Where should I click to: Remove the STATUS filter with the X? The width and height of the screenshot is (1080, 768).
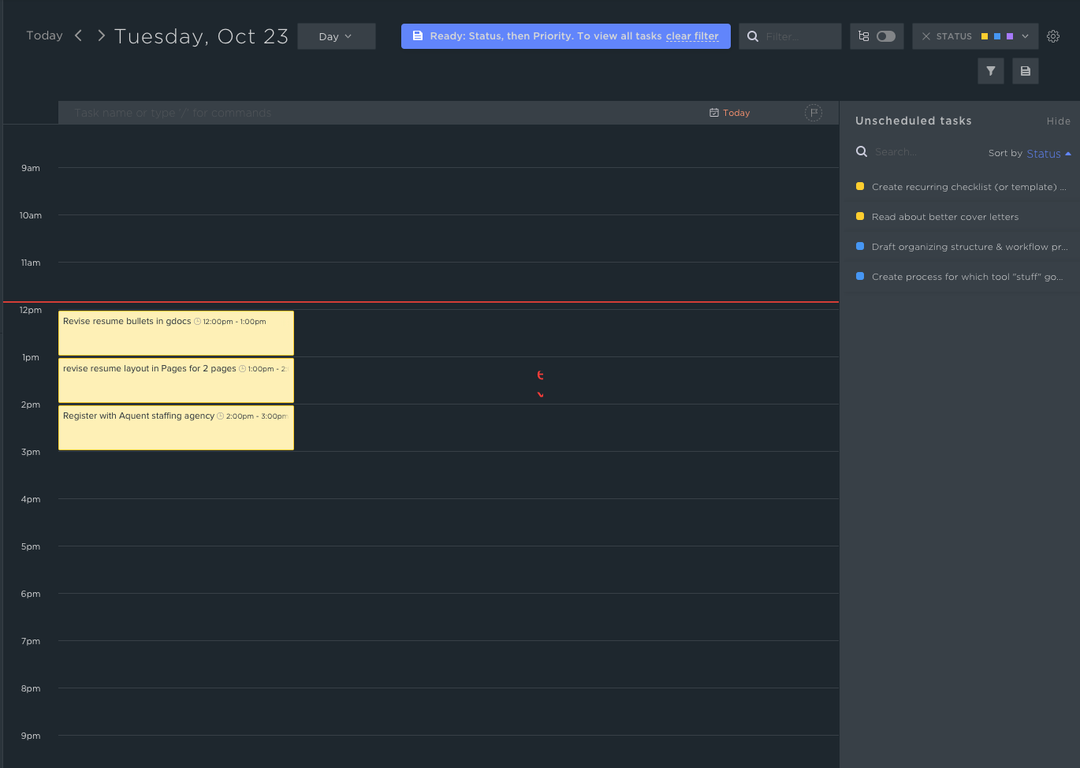(x=926, y=36)
